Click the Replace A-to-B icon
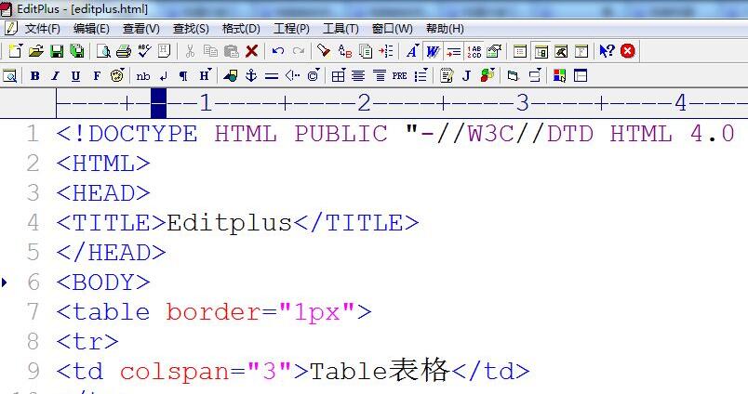Viewport: 748px width, 394px height. pyautogui.click(x=345, y=51)
